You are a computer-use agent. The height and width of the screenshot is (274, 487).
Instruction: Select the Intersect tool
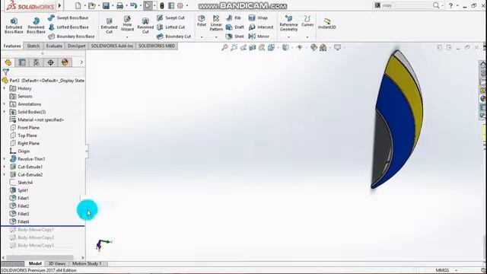point(261,27)
